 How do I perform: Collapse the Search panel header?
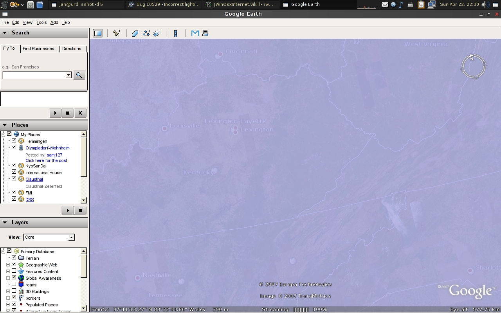pyautogui.click(x=5, y=33)
